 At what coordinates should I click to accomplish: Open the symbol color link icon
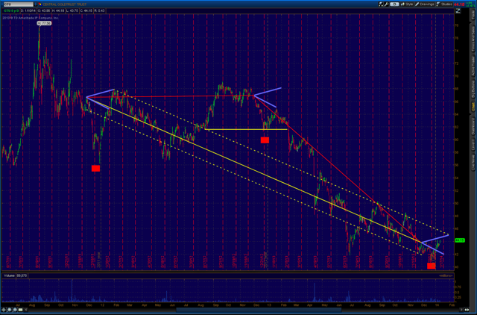point(40,4)
